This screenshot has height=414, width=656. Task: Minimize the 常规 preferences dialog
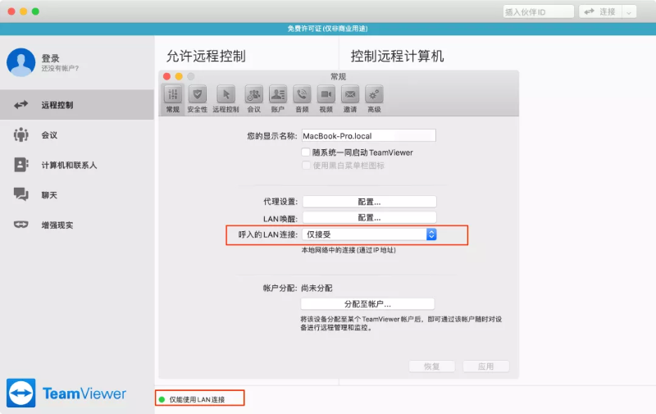[x=179, y=76]
